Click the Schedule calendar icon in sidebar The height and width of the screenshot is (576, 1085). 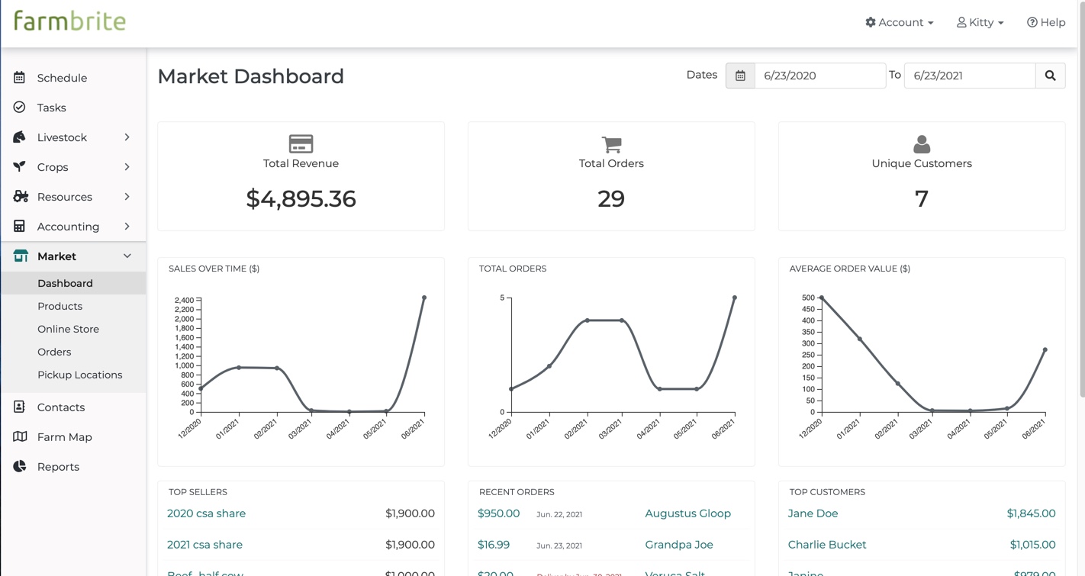point(19,78)
